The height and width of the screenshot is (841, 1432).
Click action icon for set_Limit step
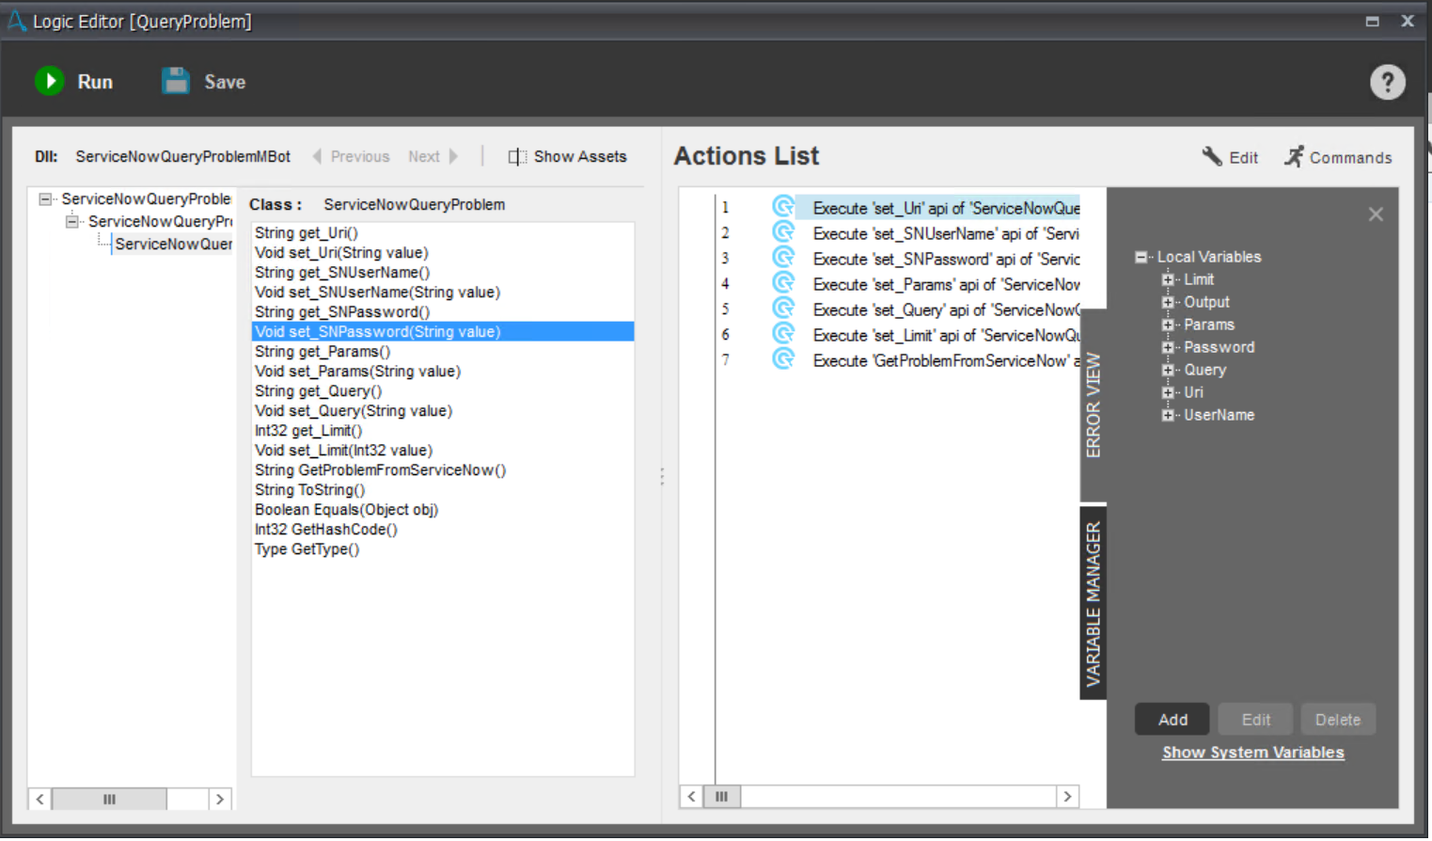click(x=783, y=334)
